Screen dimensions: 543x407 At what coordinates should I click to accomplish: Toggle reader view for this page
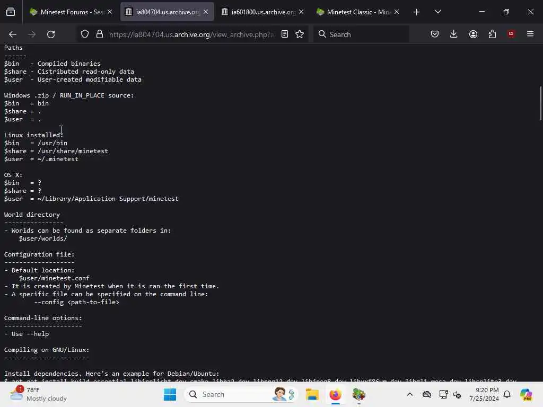(285, 34)
